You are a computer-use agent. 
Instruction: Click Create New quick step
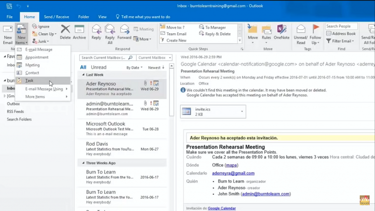pyautogui.click(x=173, y=41)
